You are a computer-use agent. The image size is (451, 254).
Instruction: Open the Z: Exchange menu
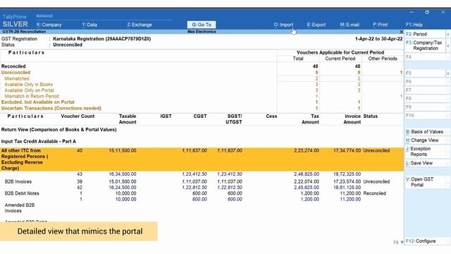pos(140,25)
